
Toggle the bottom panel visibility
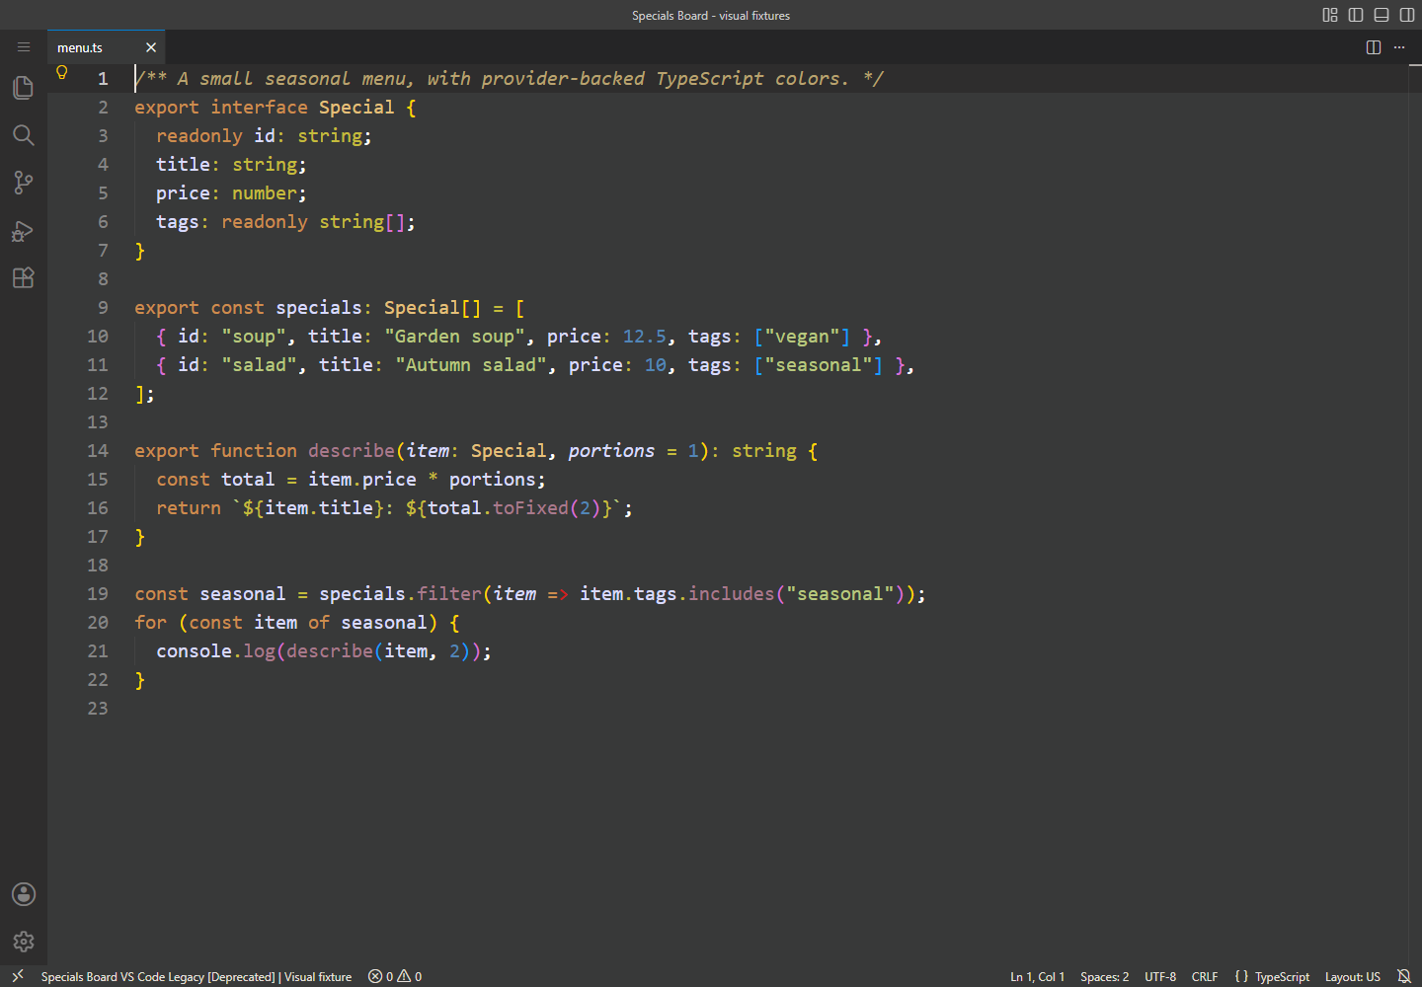click(1382, 15)
